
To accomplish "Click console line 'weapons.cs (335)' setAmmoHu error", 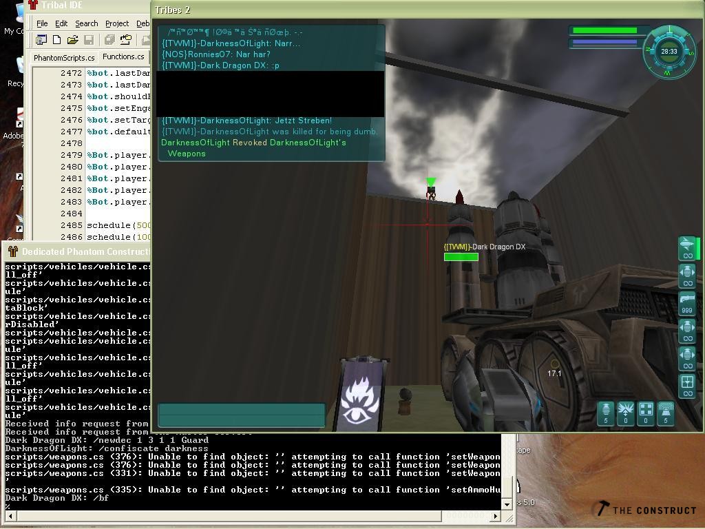I will point(253,490).
